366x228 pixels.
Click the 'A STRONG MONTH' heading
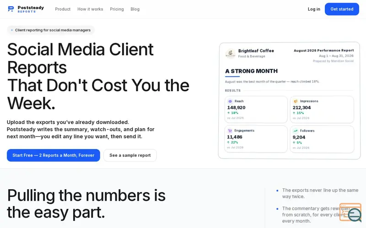251,71
